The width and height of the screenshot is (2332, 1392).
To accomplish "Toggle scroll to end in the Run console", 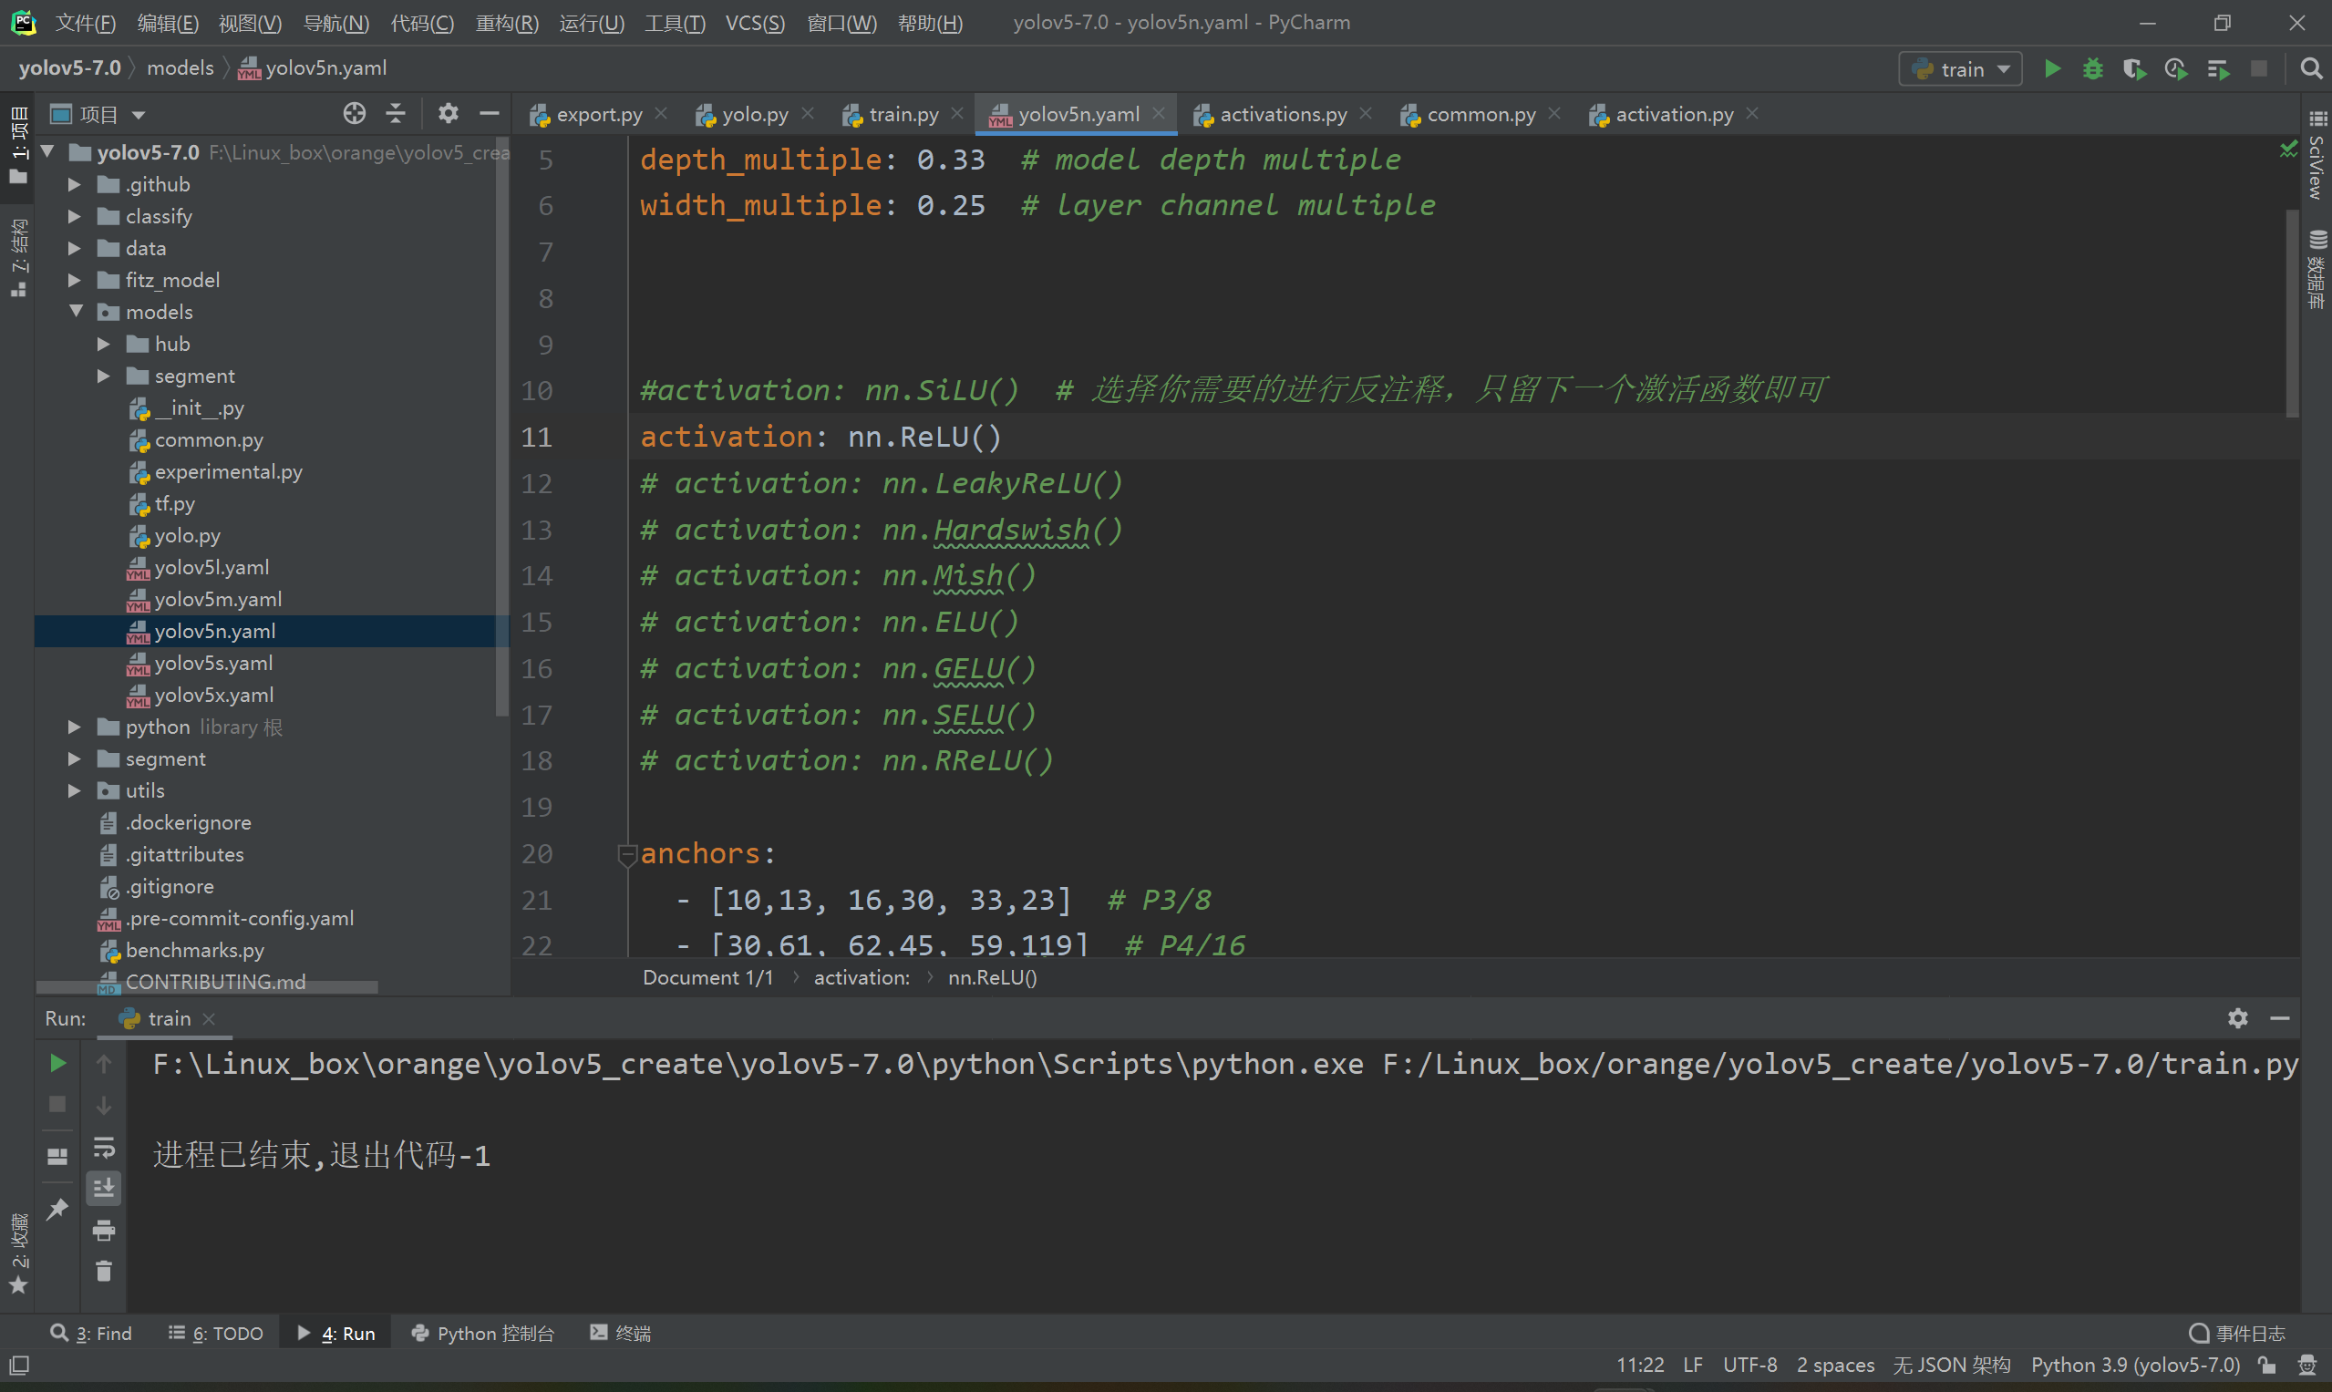I will coord(103,1189).
